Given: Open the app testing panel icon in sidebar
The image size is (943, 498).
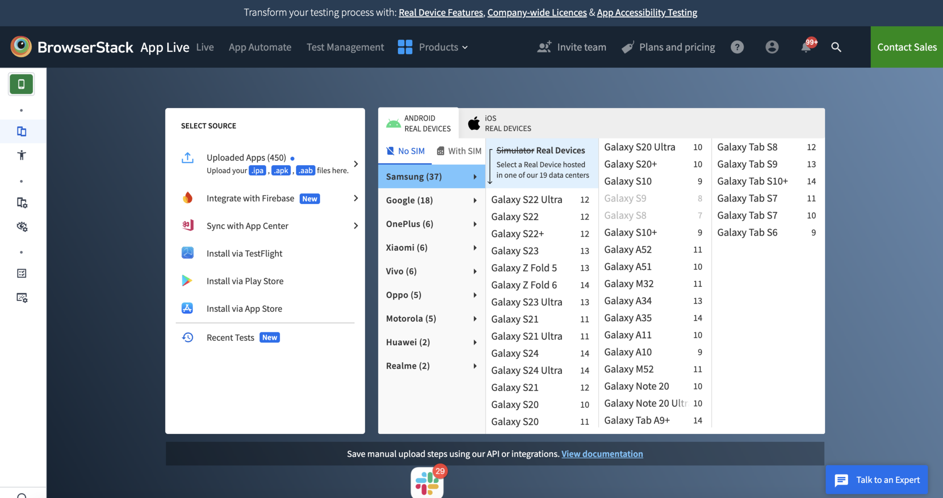Looking at the screenshot, I should 22,131.
